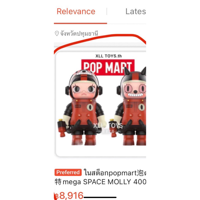Tap the red underline beneath Relevance

80,23
